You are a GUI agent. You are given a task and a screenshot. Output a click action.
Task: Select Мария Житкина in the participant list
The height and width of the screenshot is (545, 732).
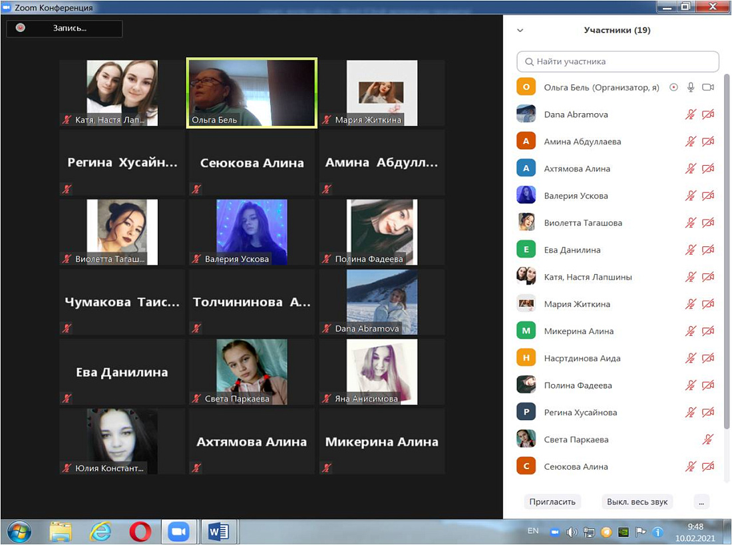click(576, 304)
